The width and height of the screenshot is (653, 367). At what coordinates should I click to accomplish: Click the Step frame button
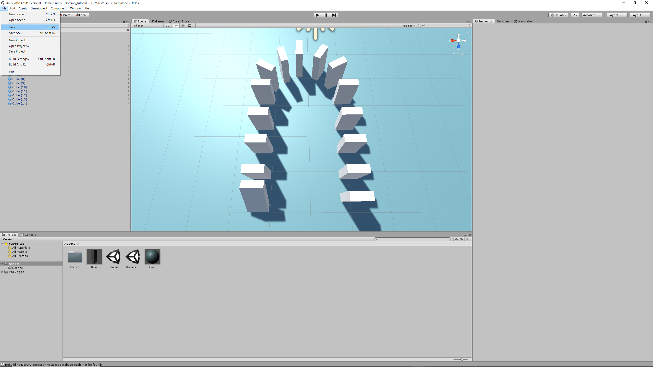tap(334, 15)
